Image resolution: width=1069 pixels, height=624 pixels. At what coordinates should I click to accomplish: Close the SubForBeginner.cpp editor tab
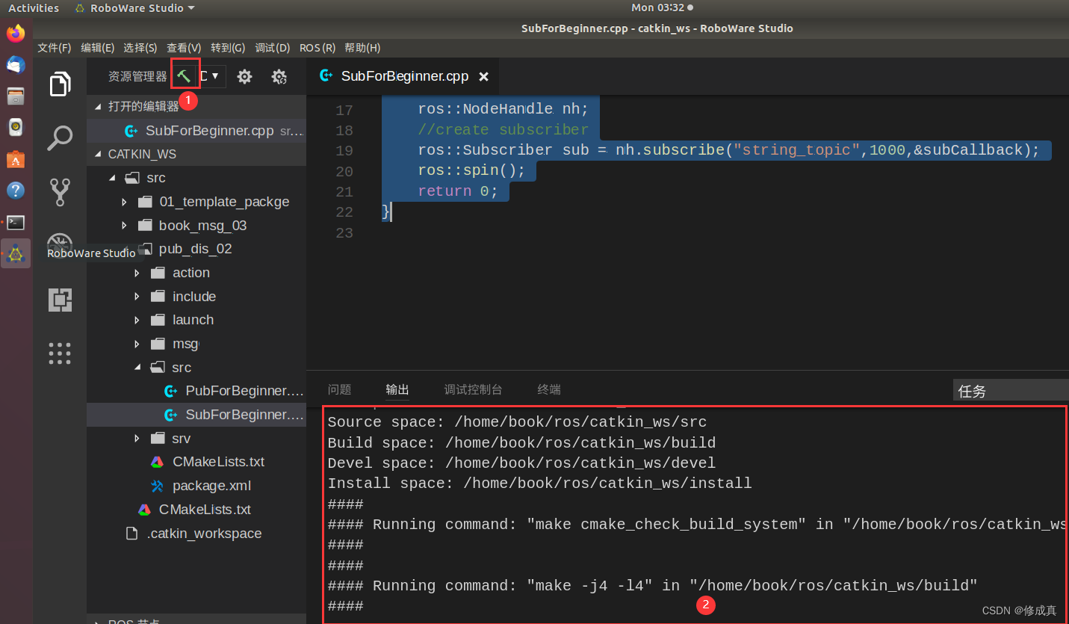pos(483,76)
